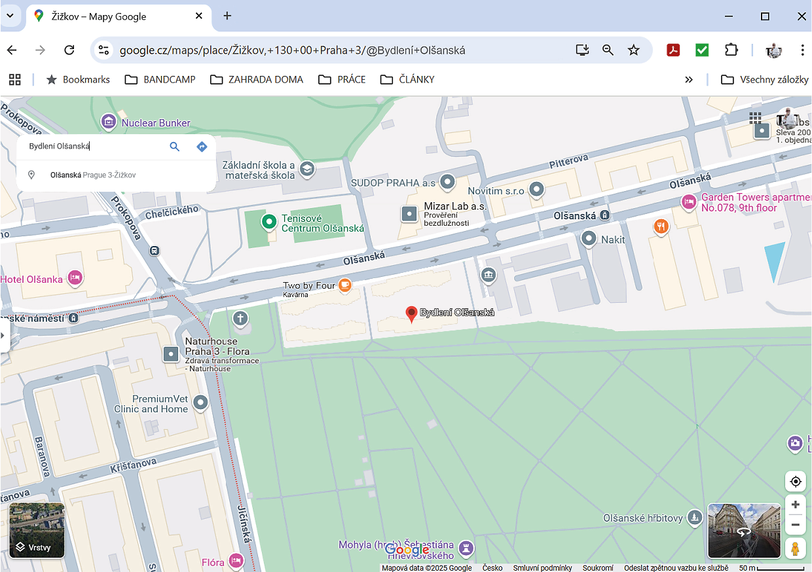Click the green checkmark extension icon
812x572 pixels.
(x=702, y=50)
